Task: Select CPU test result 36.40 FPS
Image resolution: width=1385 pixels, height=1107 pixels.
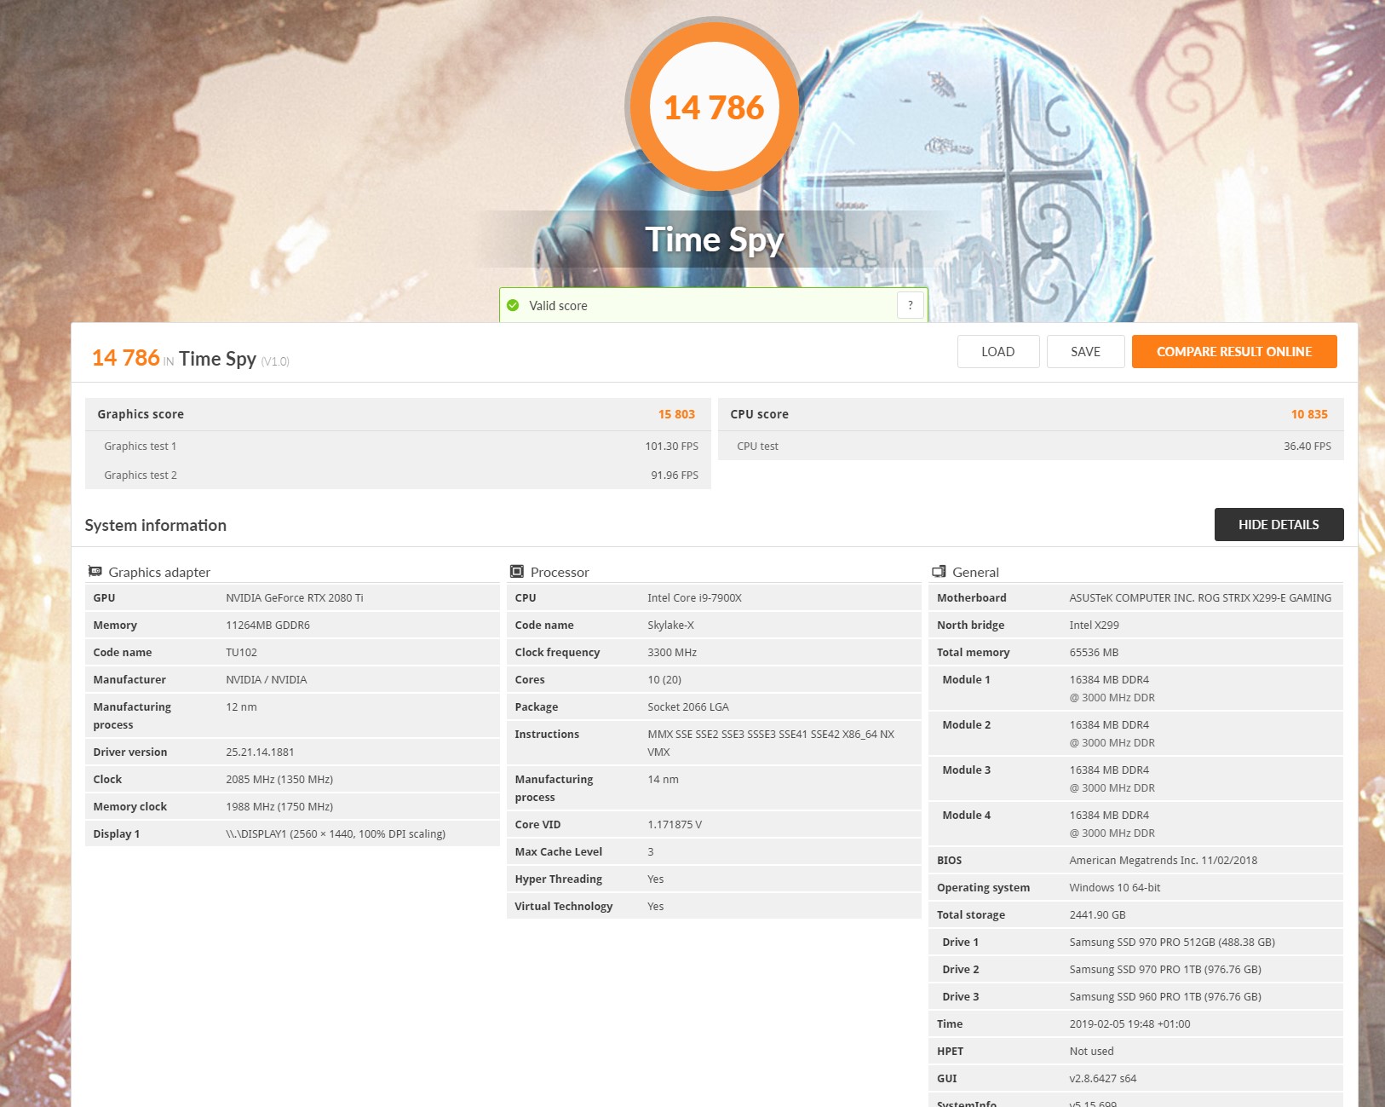Action: click(x=1307, y=447)
